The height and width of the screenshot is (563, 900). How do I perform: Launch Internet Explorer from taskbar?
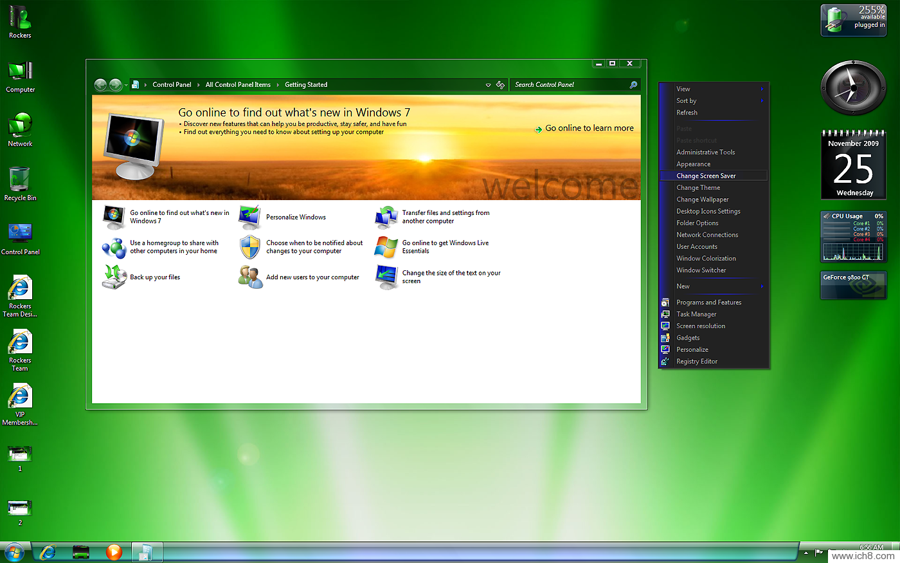(x=48, y=552)
